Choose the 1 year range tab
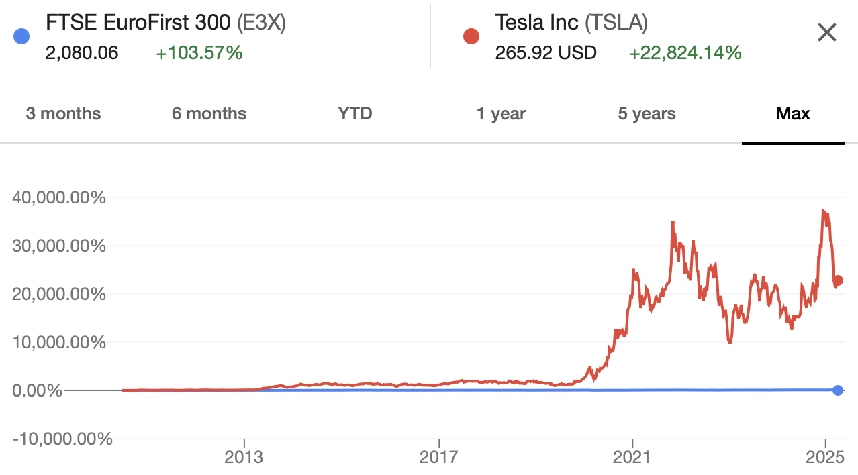Image resolution: width=858 pixels, height=475 pixels. click(501, 113)
